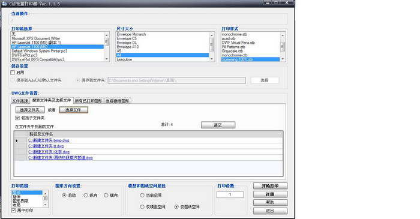
Task: Select 保存到文件夹 radio option
Action: point(77,80)
